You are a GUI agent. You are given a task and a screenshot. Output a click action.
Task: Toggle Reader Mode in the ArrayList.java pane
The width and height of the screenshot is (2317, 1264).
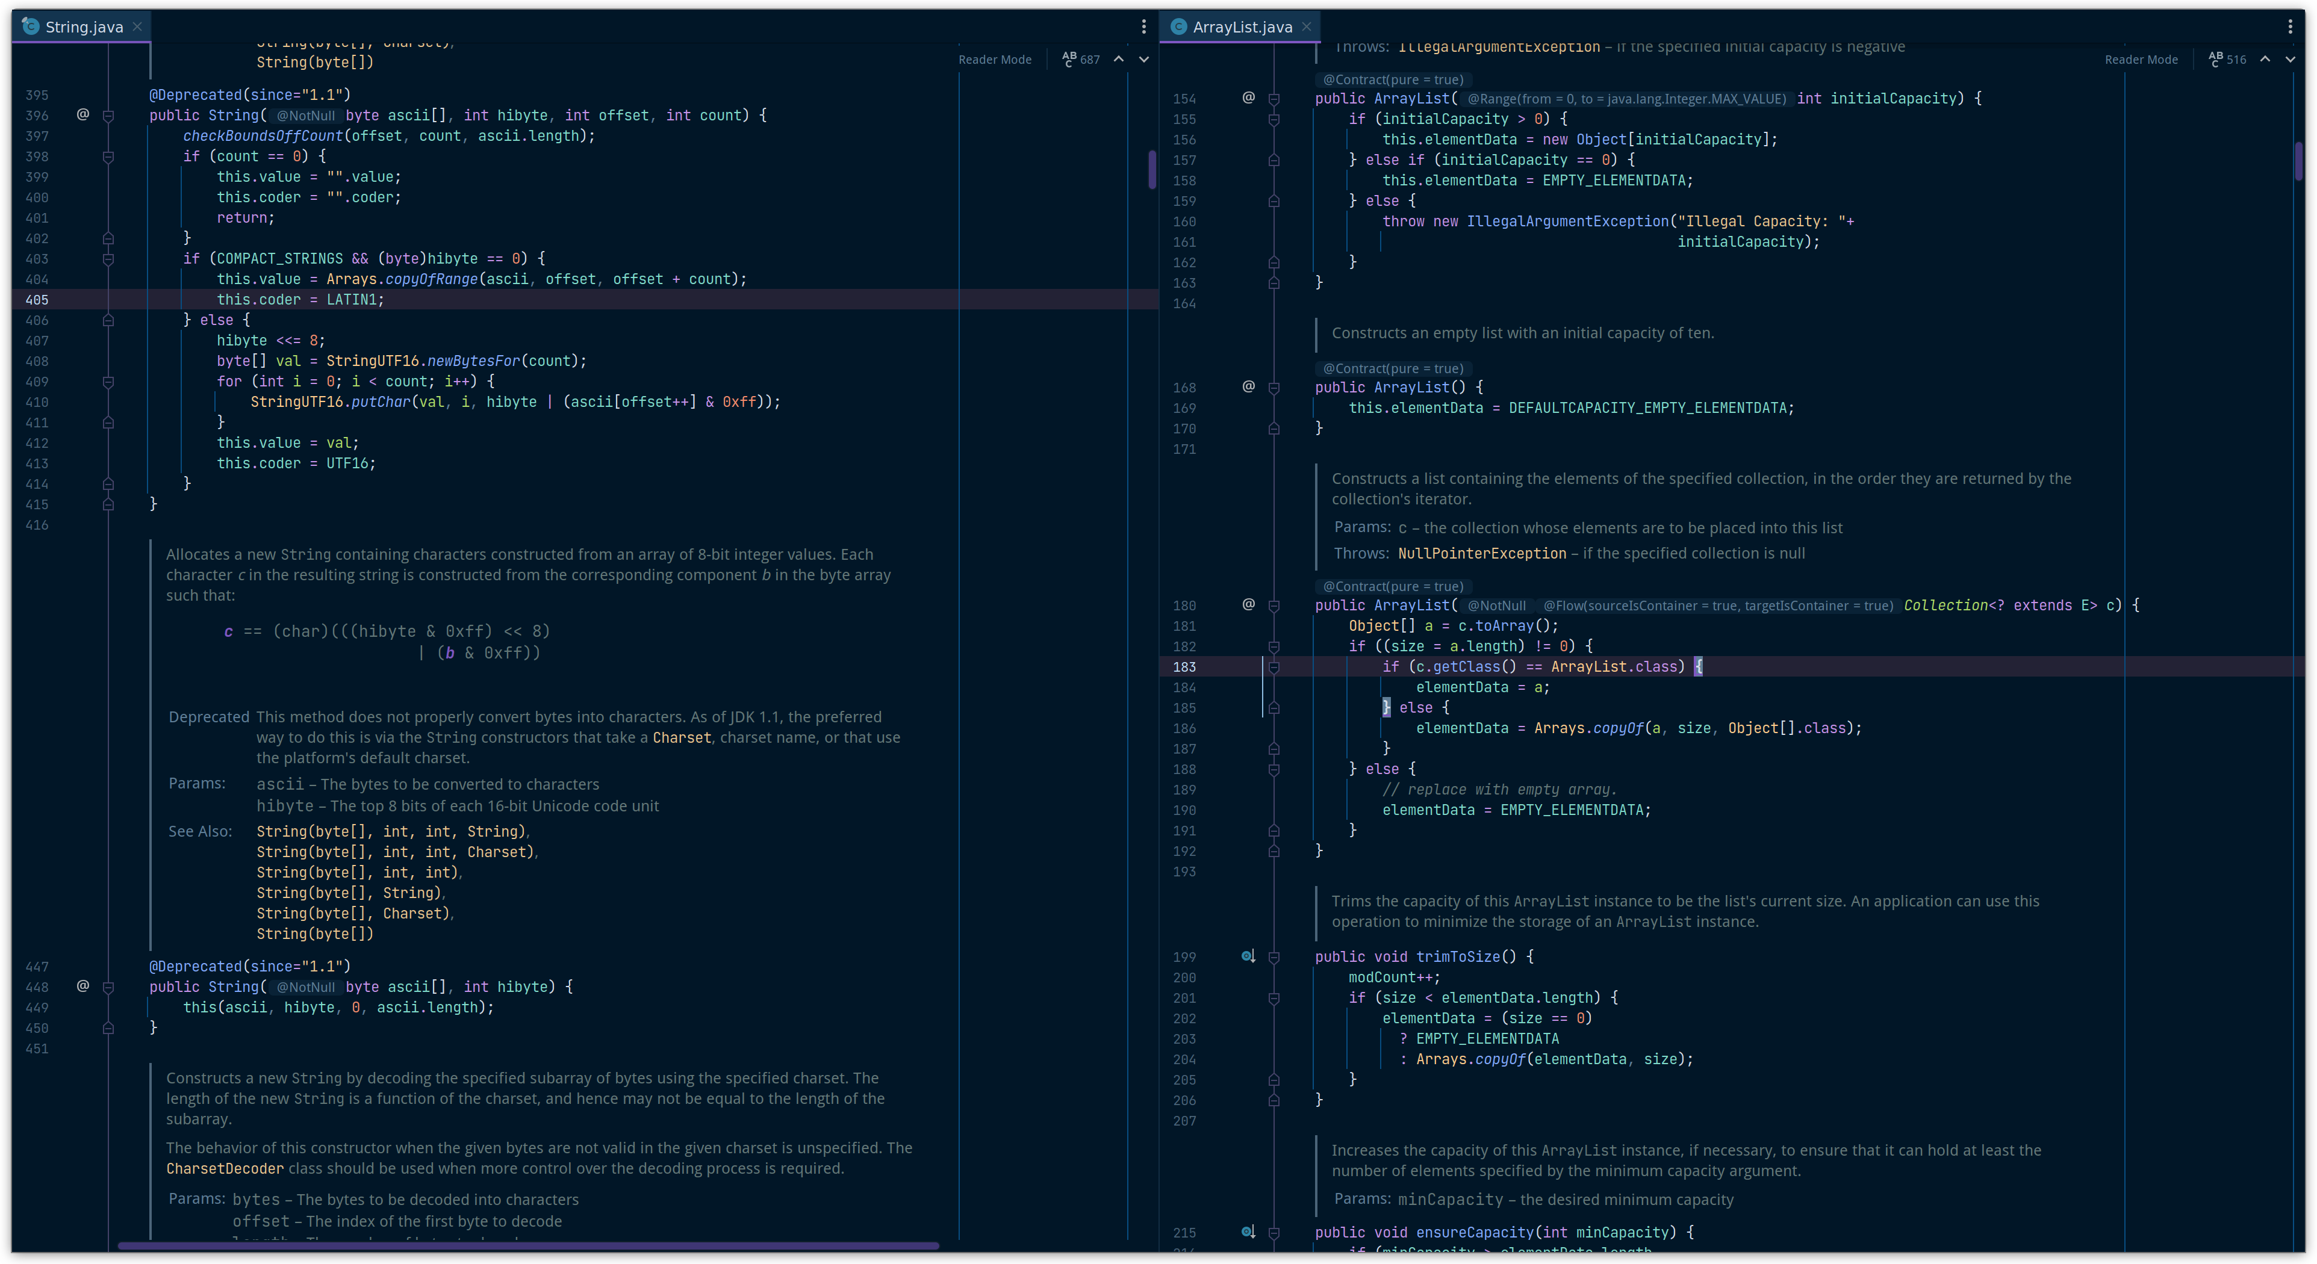[2142, 60]
